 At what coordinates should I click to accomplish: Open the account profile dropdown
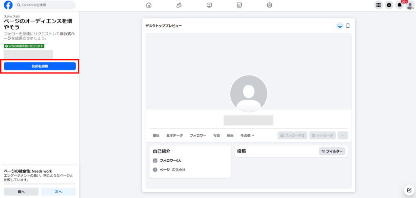[x=410, y=5]
